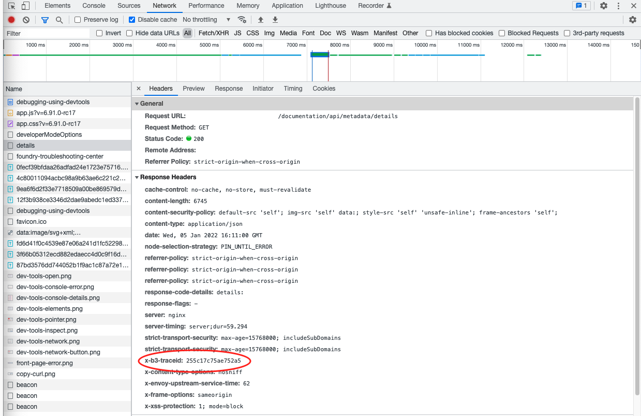Toggle the device toolbar icon

pyautogui.click(x=25, y=6)
